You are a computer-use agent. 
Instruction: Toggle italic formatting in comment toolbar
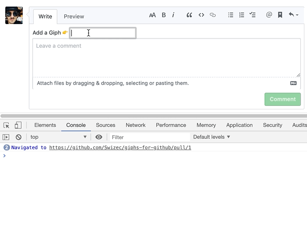pyautogui.click(x=173, y=15)
